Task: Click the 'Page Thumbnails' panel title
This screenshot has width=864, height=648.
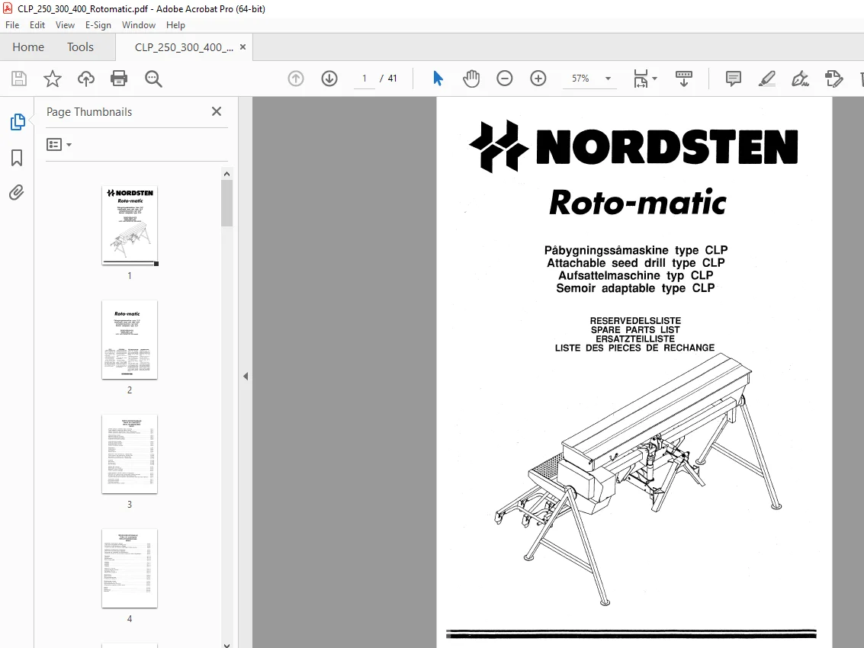Action: [x=89, y=112]
